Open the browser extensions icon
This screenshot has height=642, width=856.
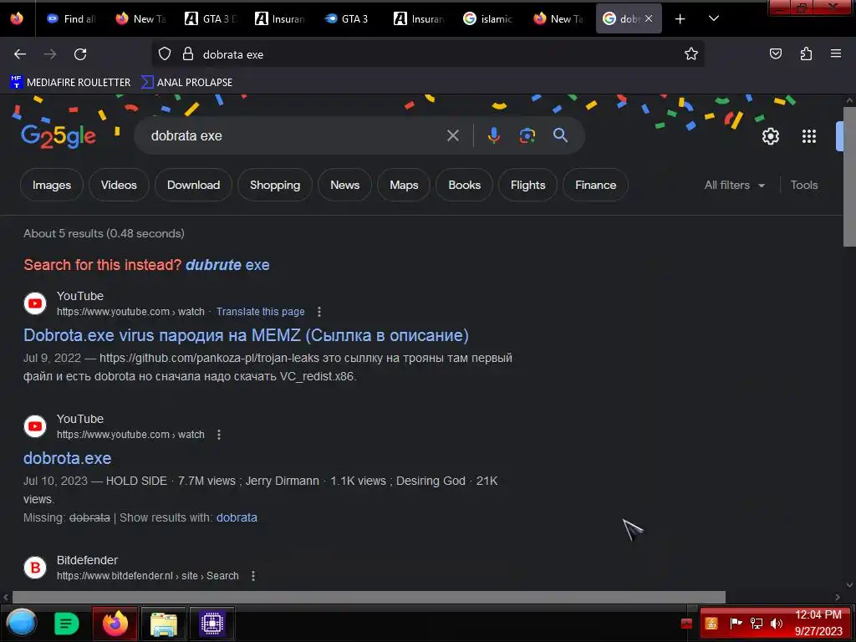point(806,53)
